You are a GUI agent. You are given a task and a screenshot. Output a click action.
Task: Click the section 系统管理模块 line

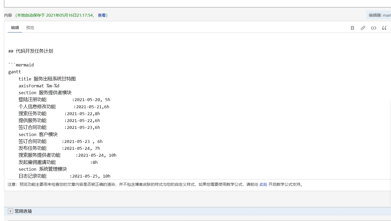42,169
